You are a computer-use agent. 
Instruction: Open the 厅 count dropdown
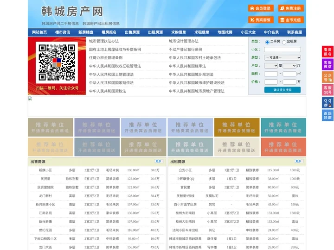(x=289, y=66)
